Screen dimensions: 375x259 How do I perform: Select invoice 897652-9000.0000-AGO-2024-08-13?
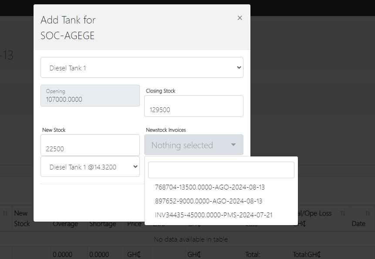209,201
